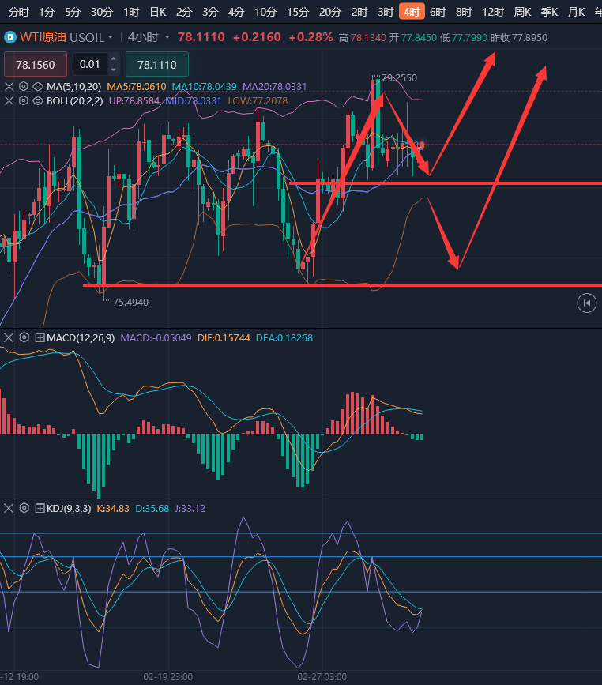The width and height of the screenshot is (602, 685).
Task: Switch to the 分时 timeframe tab
Action: (x=19, y=12)
